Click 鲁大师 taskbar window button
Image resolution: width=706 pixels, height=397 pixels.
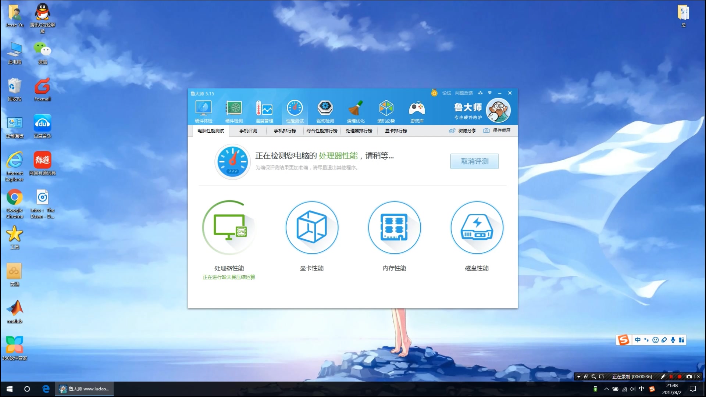coord(85,389)
